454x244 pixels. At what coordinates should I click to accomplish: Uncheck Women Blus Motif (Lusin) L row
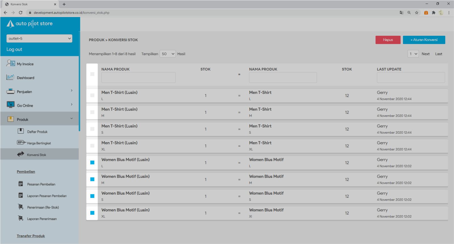92,163
